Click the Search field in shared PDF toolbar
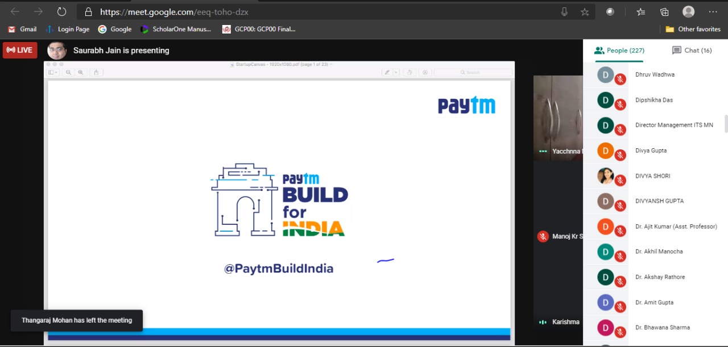The image size is (728, 347). pos(473,72)
